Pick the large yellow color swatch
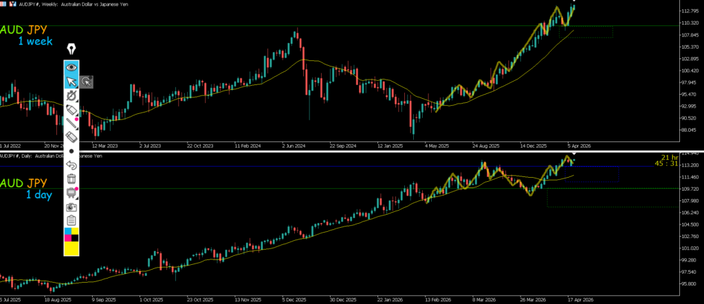 pyautogui.click(x=71, y=249)
